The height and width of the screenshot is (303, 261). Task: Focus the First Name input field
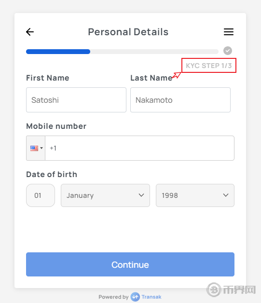point(76,100)
